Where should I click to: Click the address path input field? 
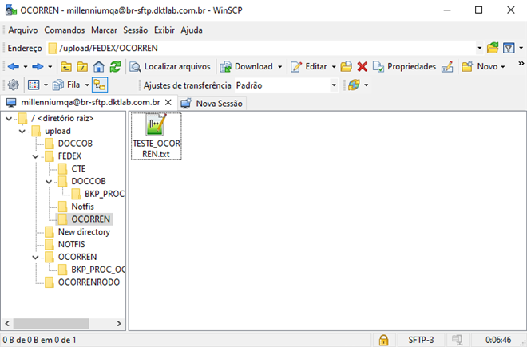click(x=261, y=48)
